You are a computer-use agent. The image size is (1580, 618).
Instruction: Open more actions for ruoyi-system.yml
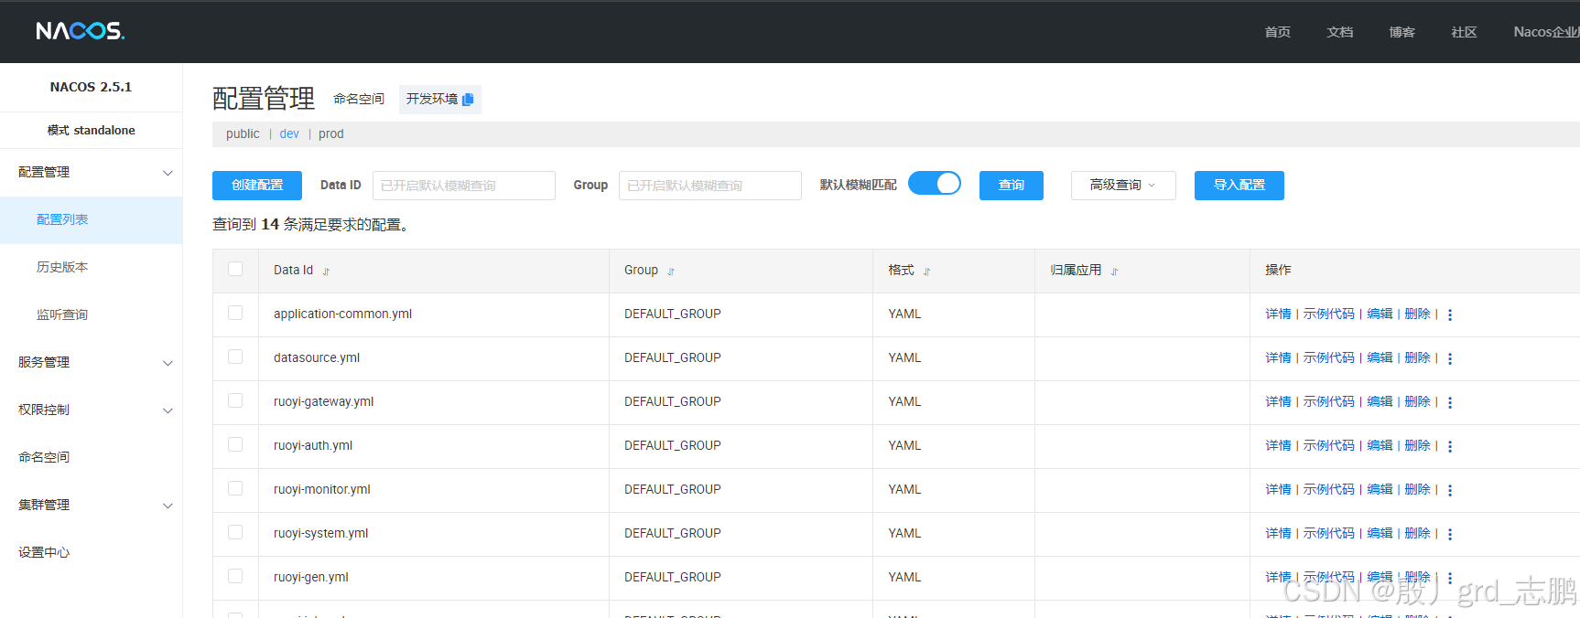(x=1450, y=534)
